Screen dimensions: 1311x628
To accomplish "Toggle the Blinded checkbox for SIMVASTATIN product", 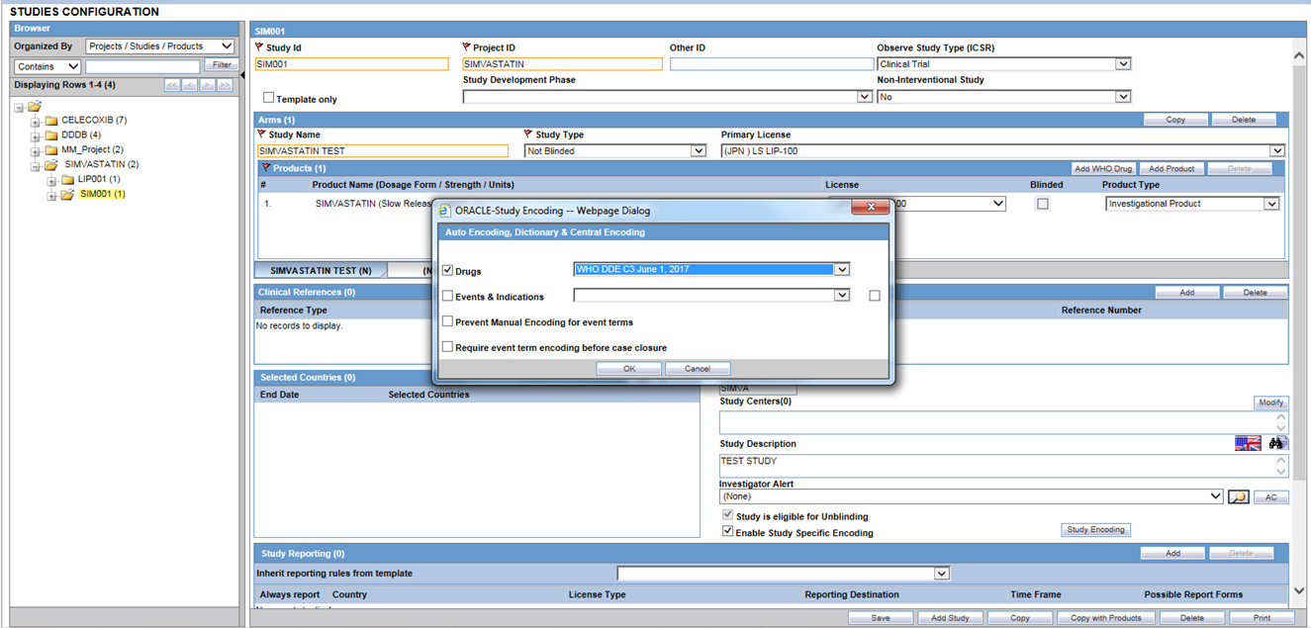I will [x=1042, y=204].
